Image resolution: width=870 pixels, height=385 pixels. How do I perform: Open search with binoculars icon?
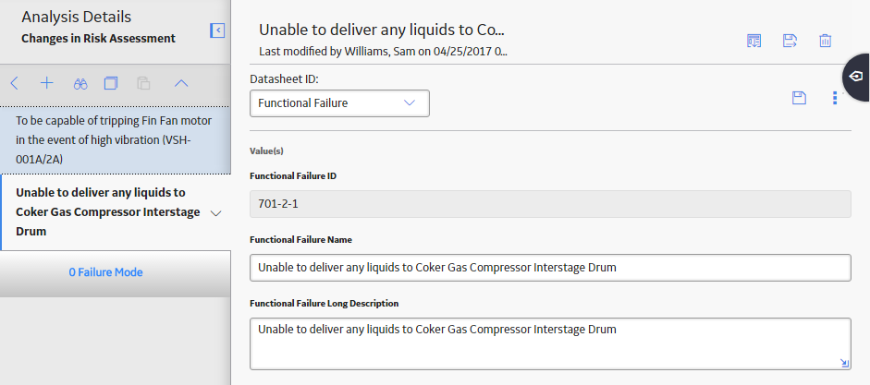coord(80,84)
